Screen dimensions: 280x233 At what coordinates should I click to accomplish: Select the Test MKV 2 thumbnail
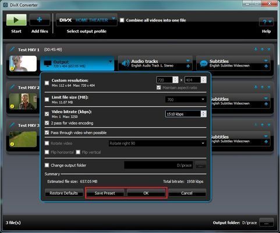pyautogui.click(x=23, y=101)
